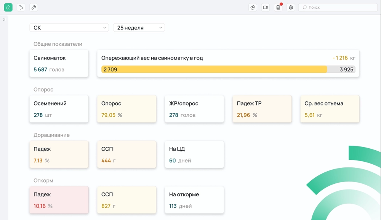Open the video camera icon
The height and width of the screenshot is (220, 381).
click(266, 7)
